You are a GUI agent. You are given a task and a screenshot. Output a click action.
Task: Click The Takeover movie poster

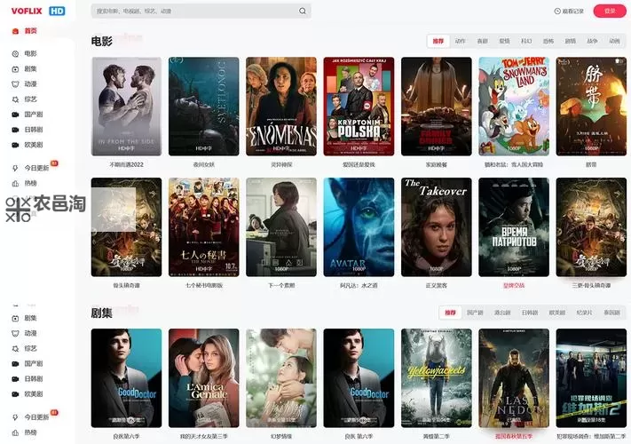point(436,227)
